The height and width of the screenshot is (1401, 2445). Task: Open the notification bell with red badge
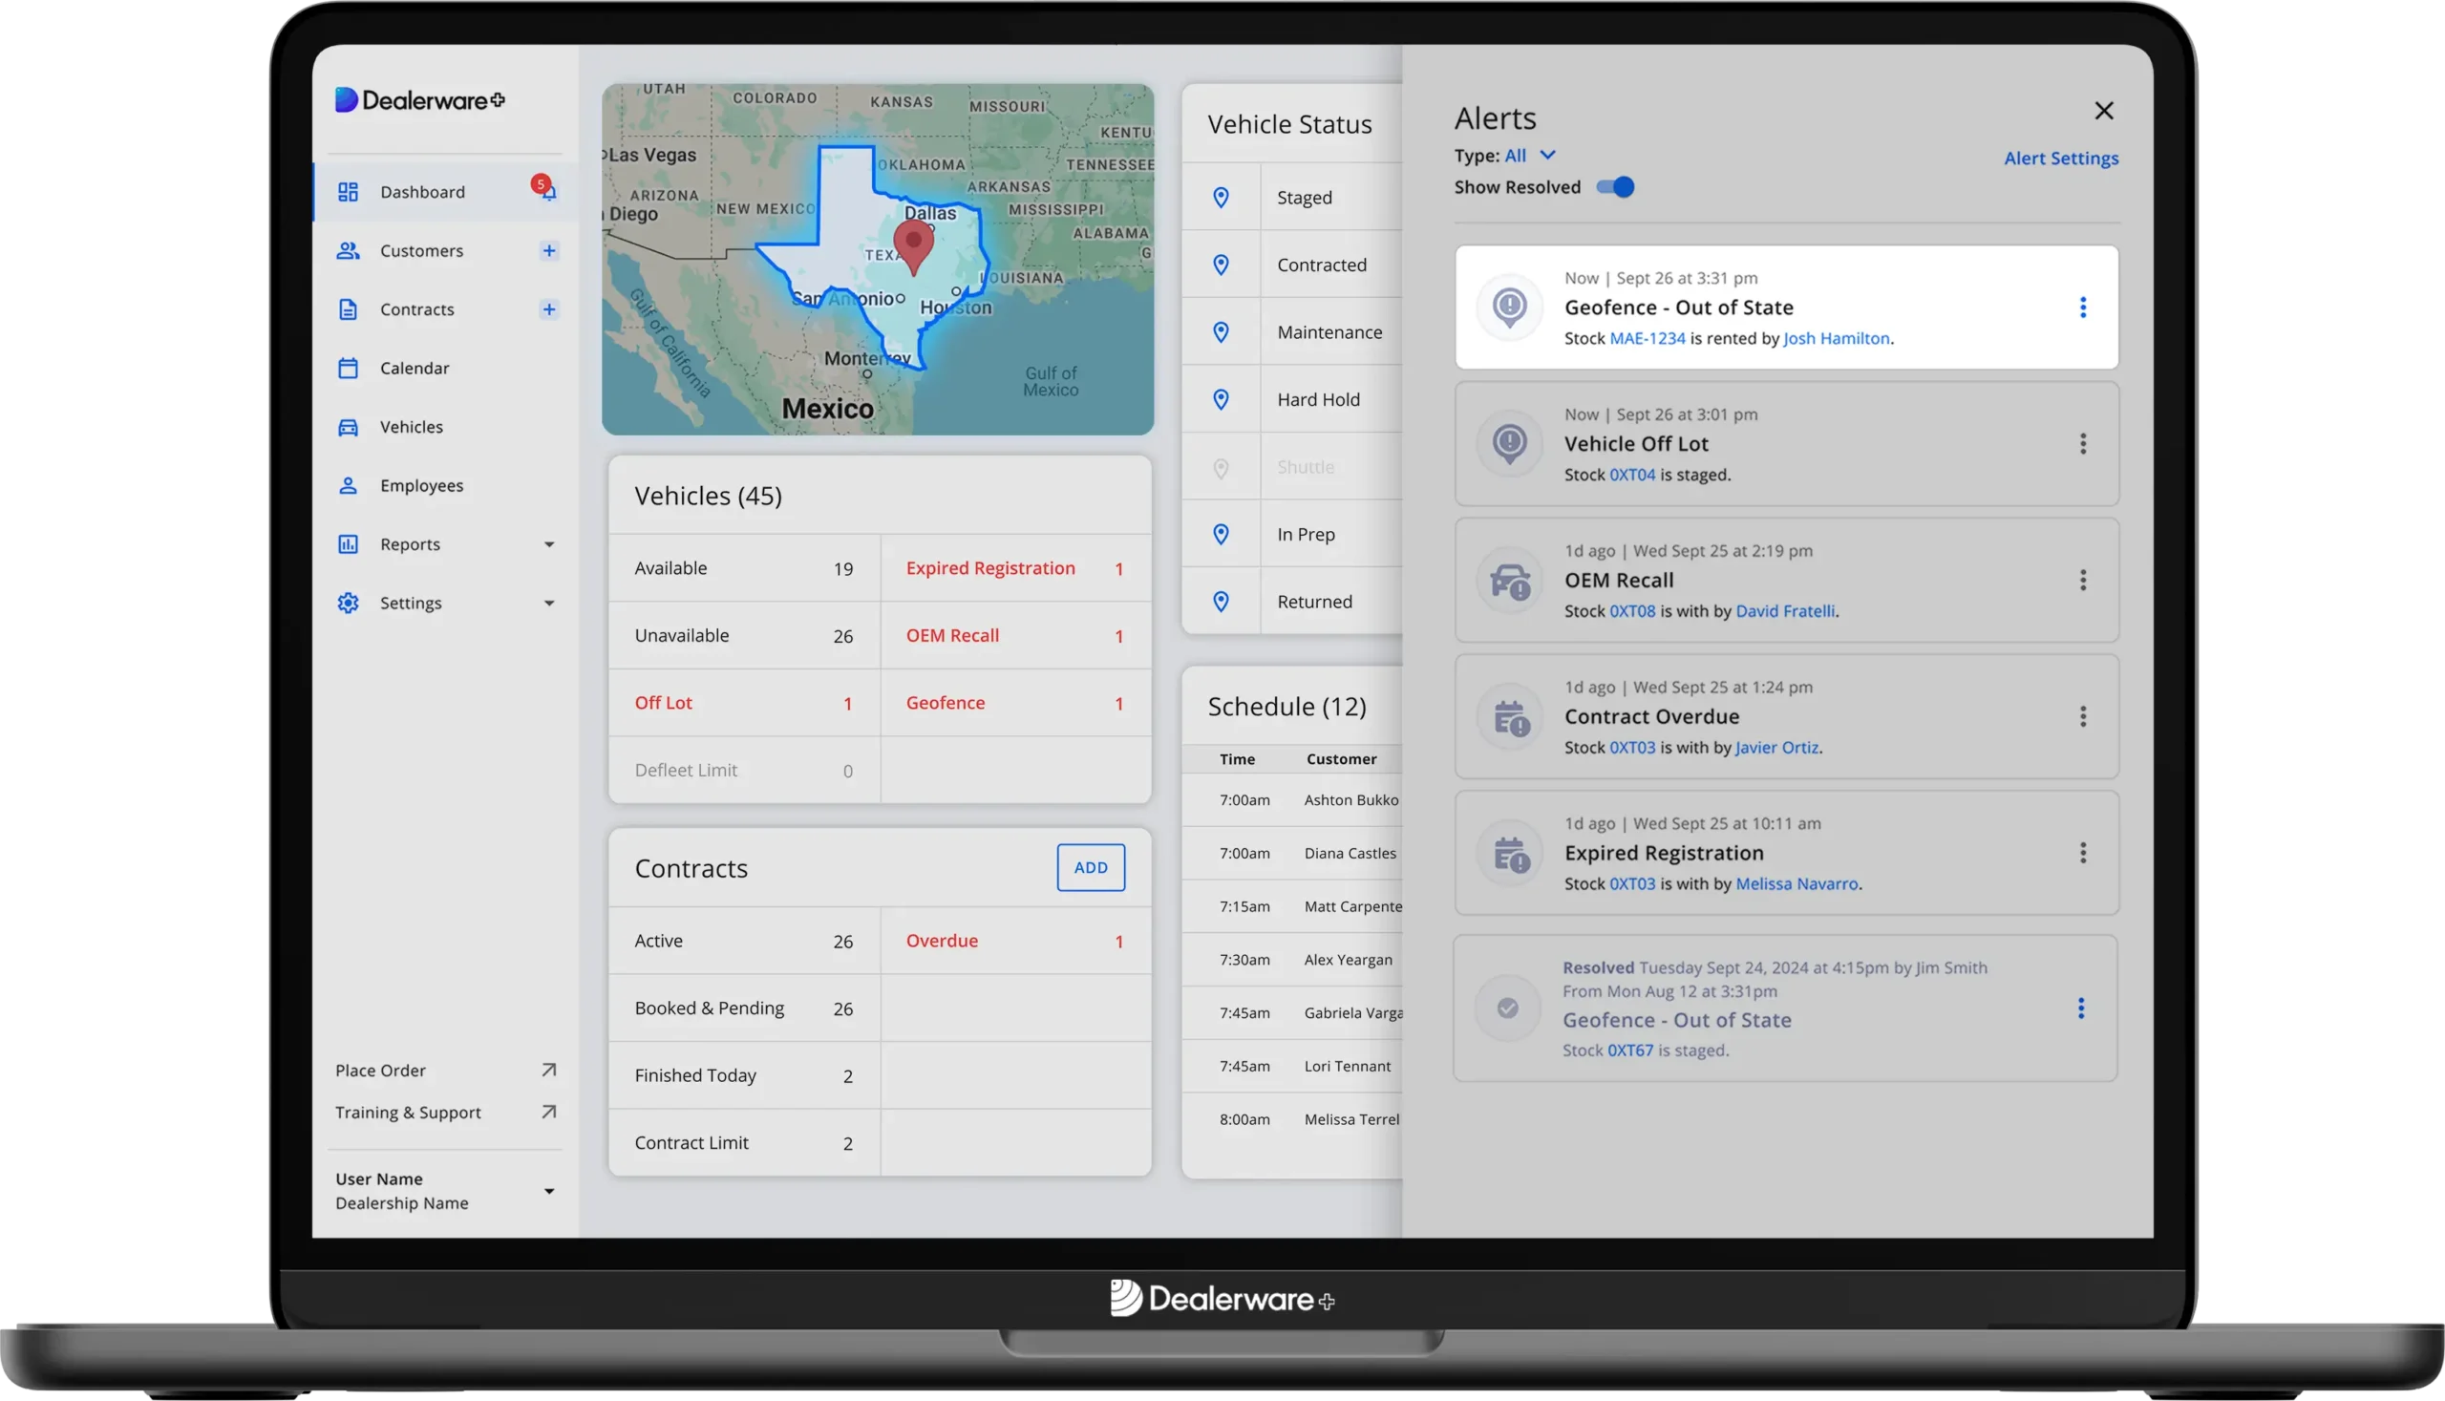coord(545,188)
